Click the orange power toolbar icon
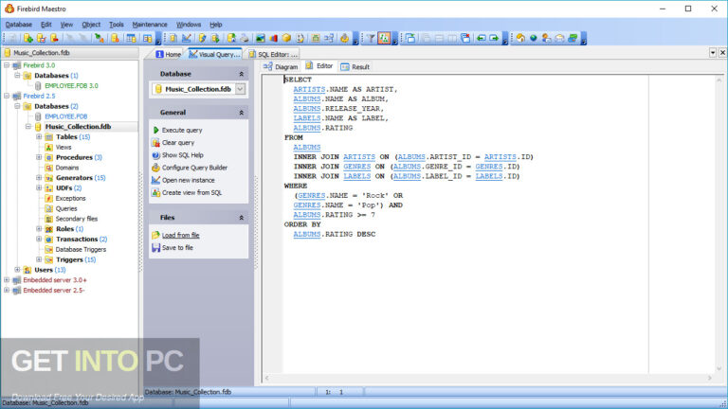 (x=344, y=38)
